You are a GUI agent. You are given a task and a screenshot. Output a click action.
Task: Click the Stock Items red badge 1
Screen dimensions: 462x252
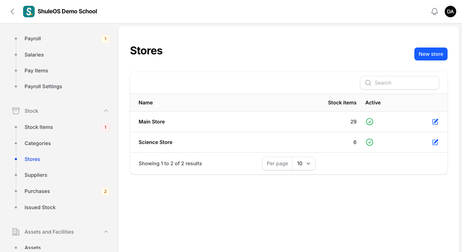(x=105, y=127)
